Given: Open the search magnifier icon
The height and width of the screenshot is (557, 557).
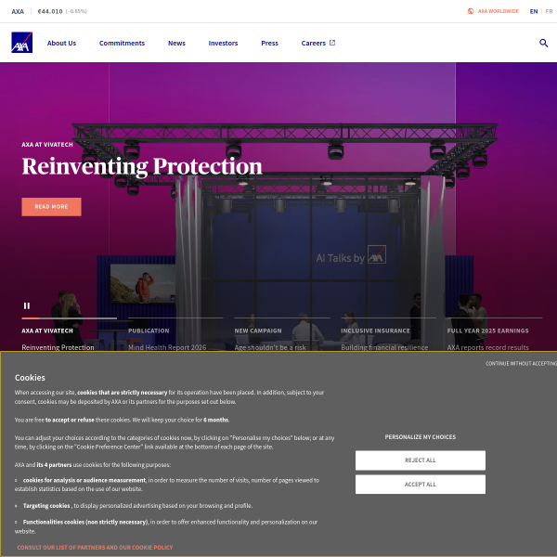Looking at the screenshot, I should 543,43.
